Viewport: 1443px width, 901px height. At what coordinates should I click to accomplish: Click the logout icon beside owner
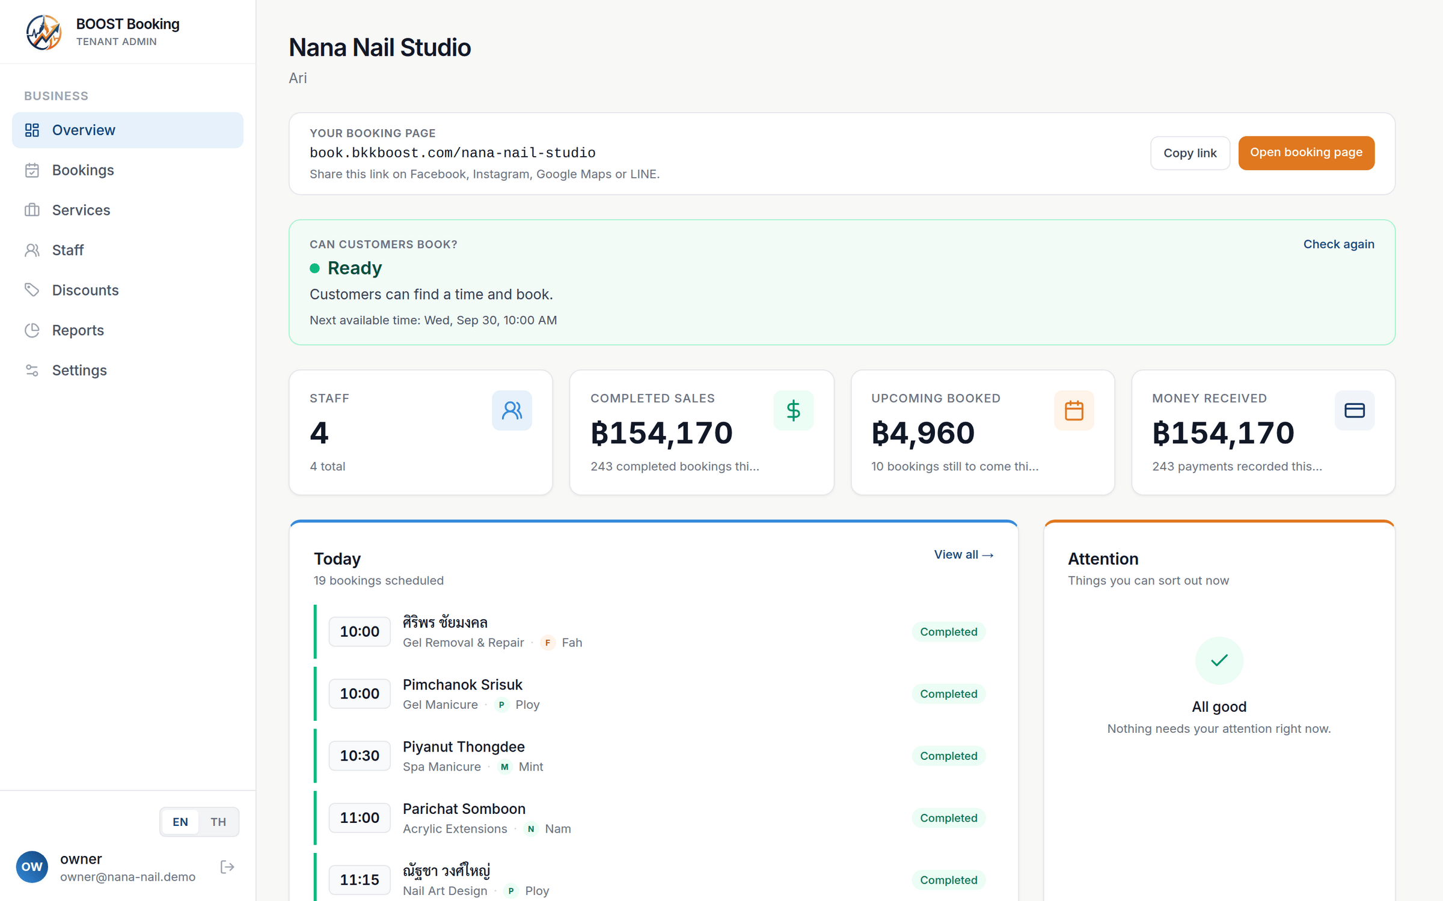pyautogui.click(x=227, y=867)
